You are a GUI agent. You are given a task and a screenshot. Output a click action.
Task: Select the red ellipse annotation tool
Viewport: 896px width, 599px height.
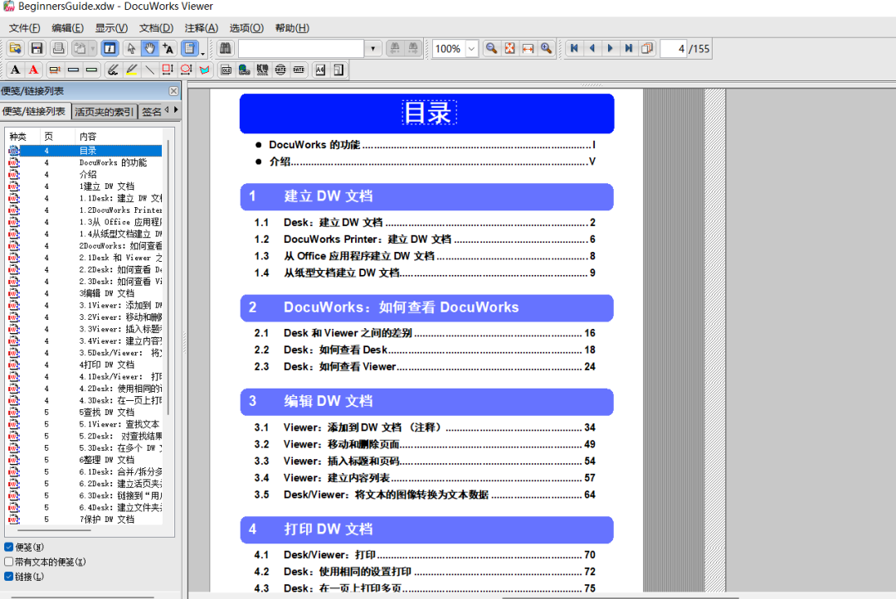click(x=186, y=70)
